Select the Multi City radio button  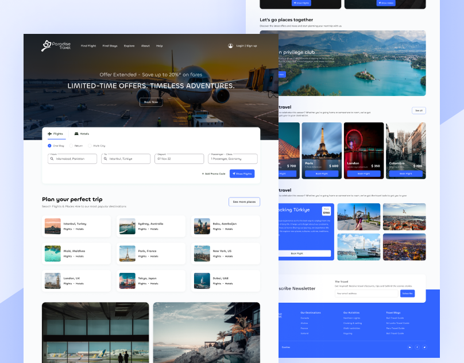point(90,146)
